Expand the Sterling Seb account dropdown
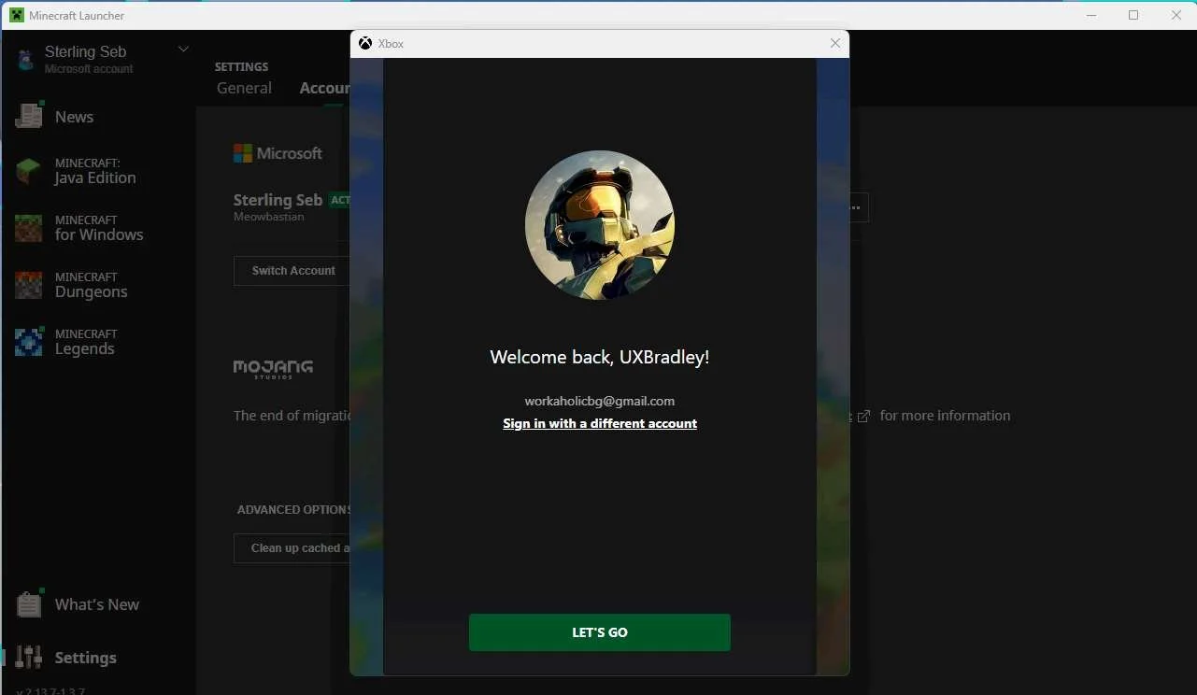The height and width of the screenshot is (695, 1197). pyautogui.click(x=183, y=50)
